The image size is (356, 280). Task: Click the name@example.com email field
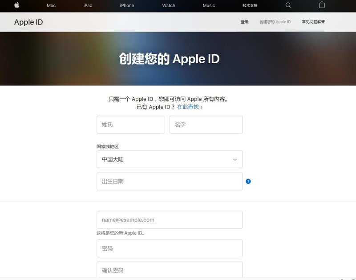point(169,220)
